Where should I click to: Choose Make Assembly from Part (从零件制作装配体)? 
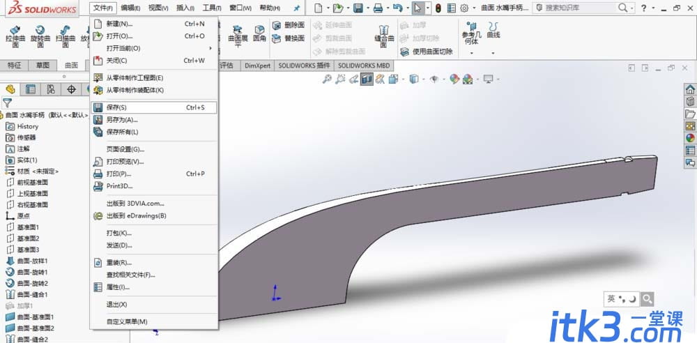coord(154,90)
